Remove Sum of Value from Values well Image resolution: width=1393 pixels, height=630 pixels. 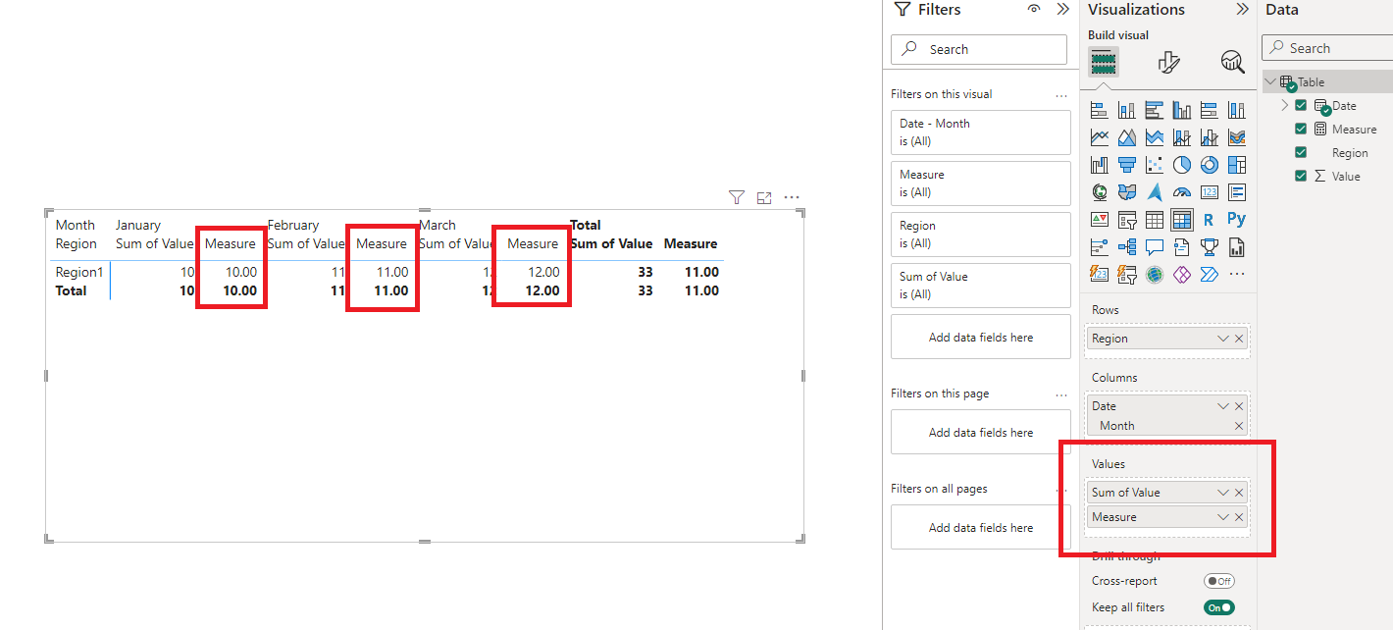point(1239,493)
